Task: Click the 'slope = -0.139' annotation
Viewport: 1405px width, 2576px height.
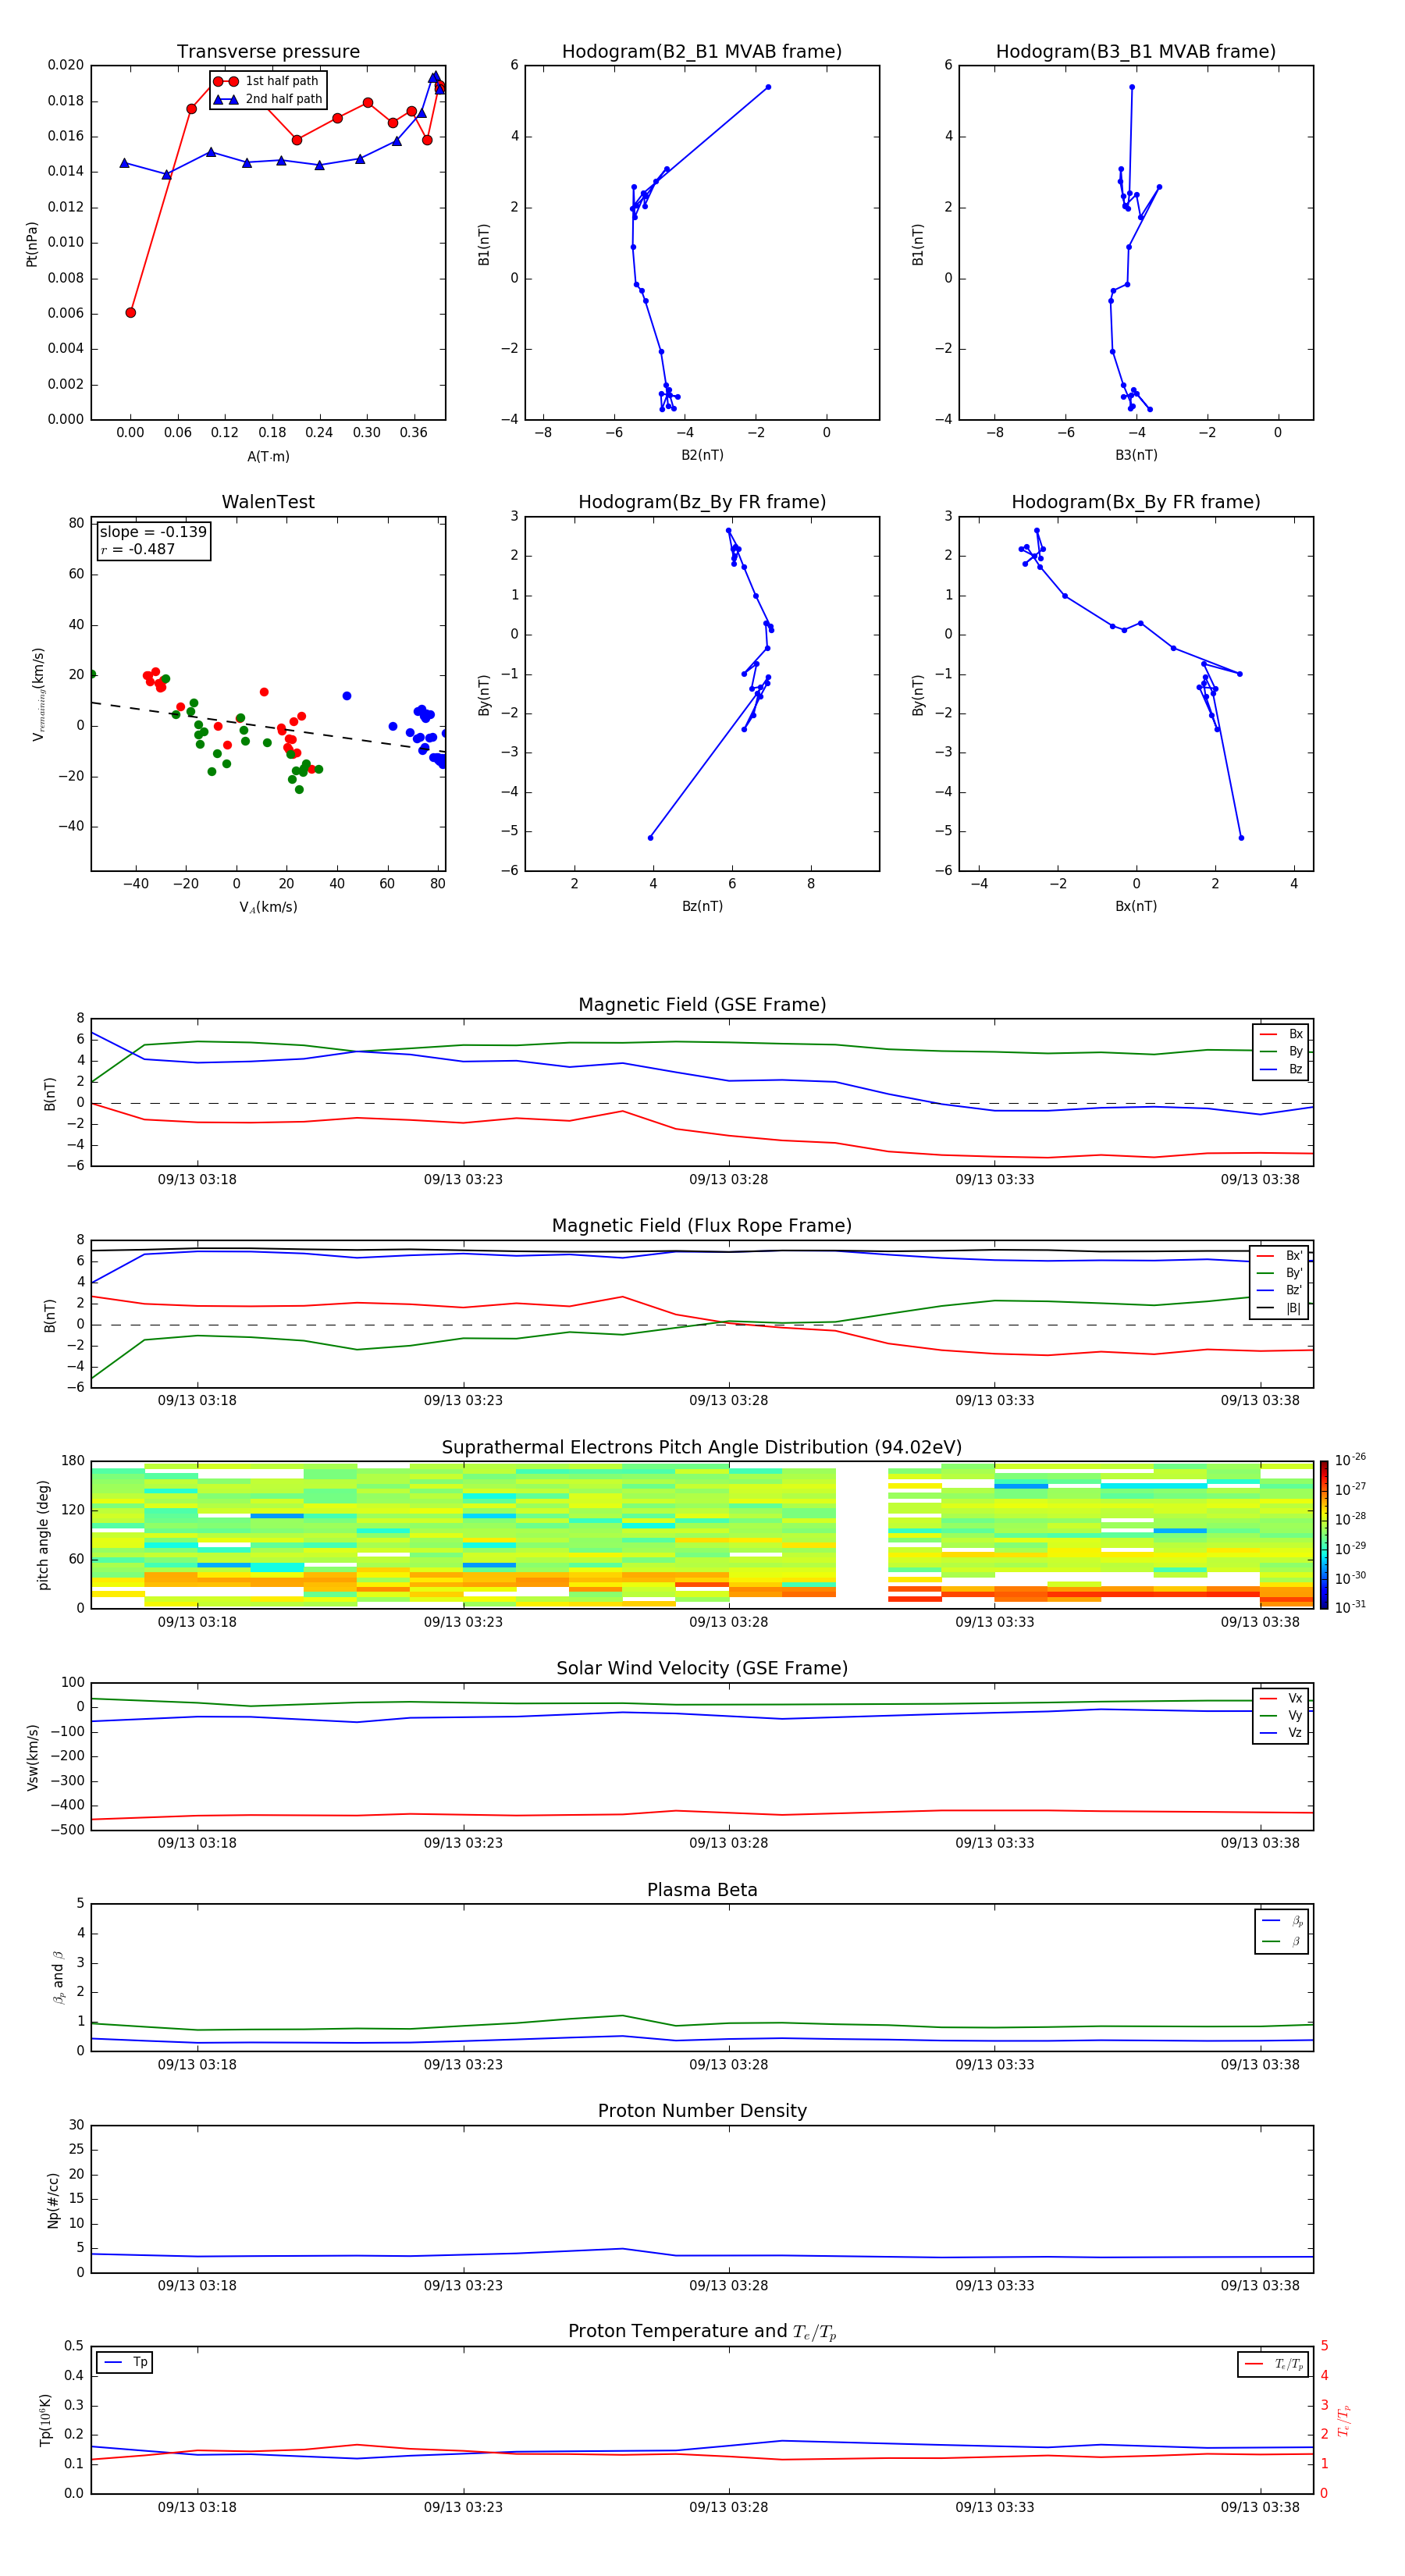Action: (153, 532)
